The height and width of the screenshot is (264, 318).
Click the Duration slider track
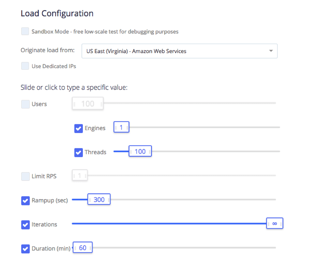click(x=184, y=248)
